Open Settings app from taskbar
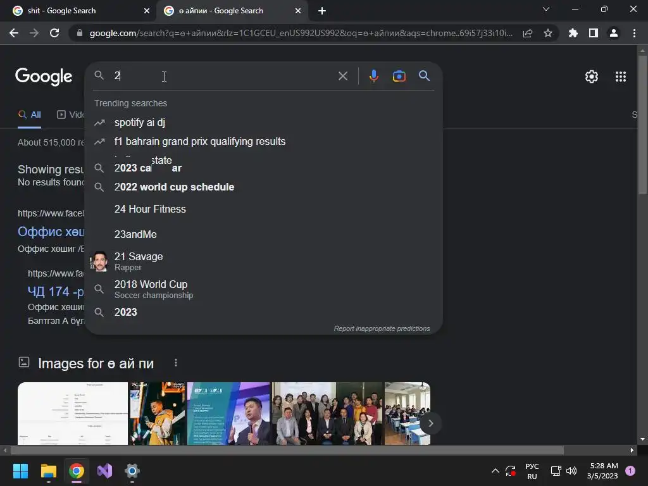 point(132,471)
